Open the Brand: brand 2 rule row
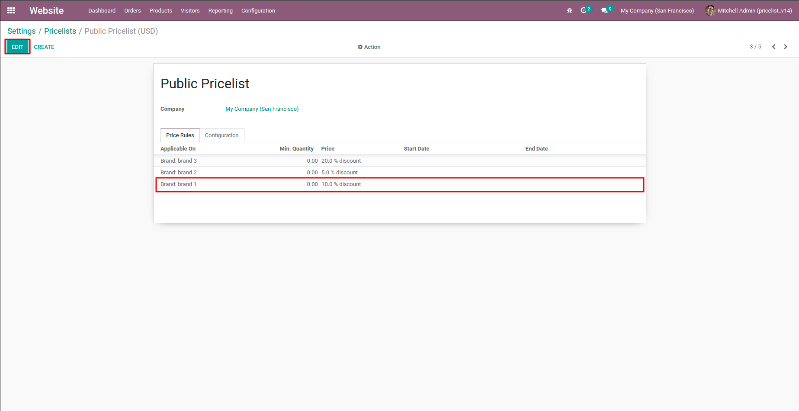This screenshot has width=799, height=411. tap(400, 172)
